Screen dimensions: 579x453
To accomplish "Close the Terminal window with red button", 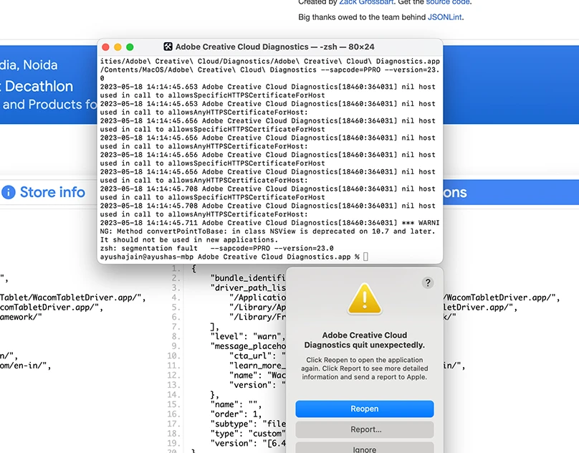I will click(x=106, y=47).
